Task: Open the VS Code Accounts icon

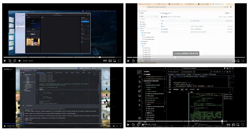Action: [139, 118]
